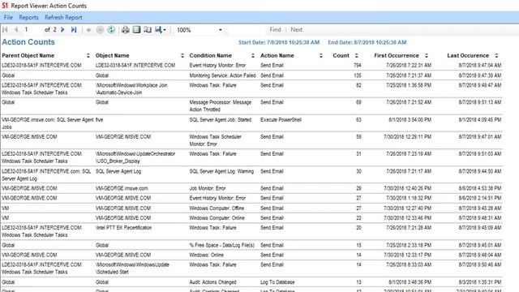Click the back to parent report arrow

[x=88, y=30]
